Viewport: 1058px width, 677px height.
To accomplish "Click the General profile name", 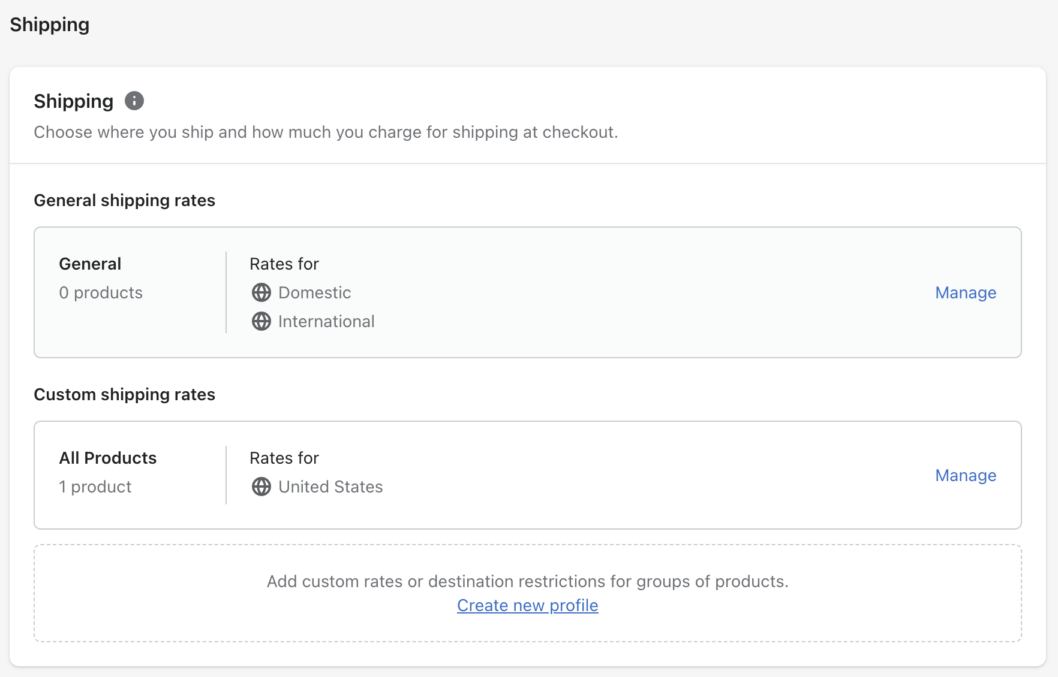I will click(x=90, y=264).
